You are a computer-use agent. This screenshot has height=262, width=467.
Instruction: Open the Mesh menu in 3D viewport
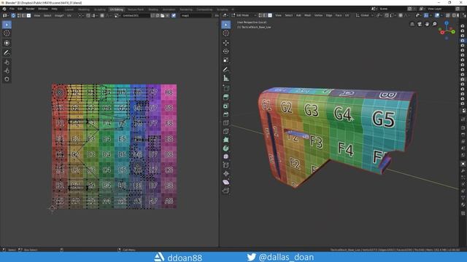pyautogui.click(x=308, y=15)
